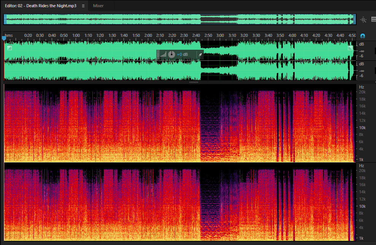
Task: Select the Editor: 02 - Death Rides the Night.mp3 tab
Action: tap(41, 6)
